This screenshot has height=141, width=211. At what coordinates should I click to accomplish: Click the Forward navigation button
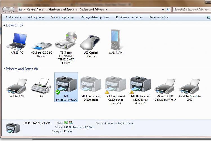(x=12, y=10)
